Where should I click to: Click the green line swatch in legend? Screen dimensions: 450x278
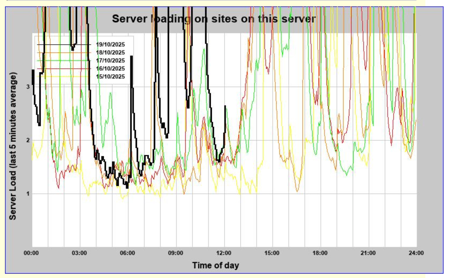(64, 61)
